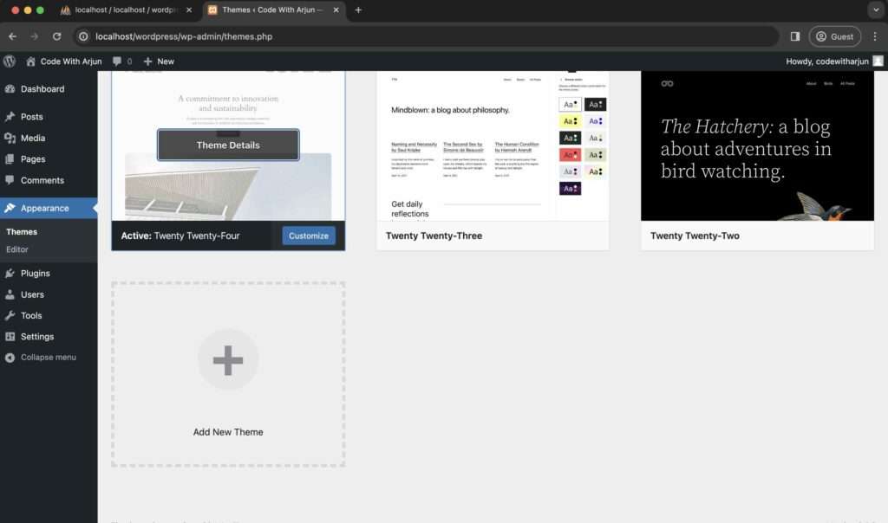Screen dimensions: 888x523
Task: Open the comments bubble icon in admin bar
Action: click(117, 61)
